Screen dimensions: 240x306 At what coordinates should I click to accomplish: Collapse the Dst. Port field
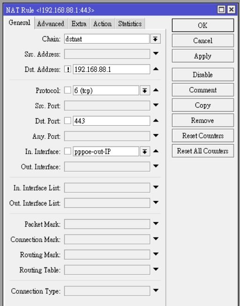156,121
